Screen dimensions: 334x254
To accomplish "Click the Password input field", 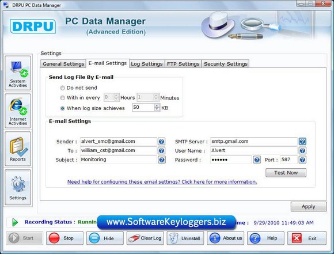I will click(231, 160).
